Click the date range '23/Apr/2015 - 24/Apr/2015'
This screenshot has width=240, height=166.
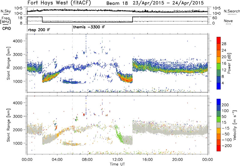168,3
